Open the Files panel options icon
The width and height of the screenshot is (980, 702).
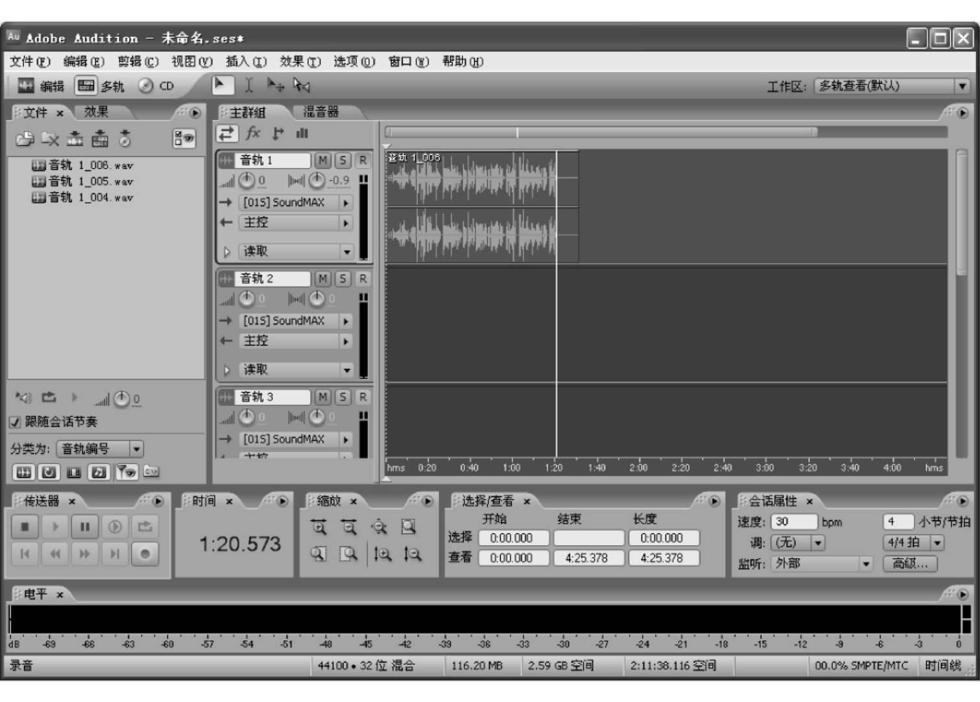click(184, 139)
